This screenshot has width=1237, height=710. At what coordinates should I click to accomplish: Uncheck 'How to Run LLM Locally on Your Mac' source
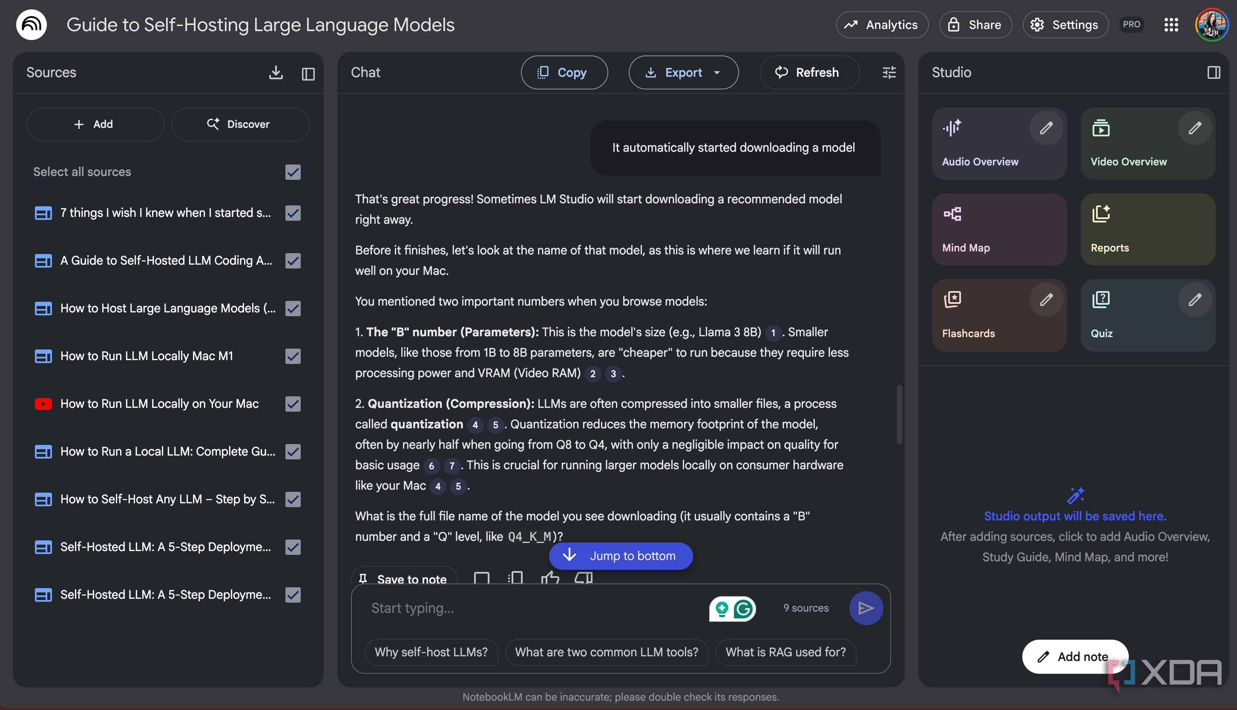pos(293,404)
